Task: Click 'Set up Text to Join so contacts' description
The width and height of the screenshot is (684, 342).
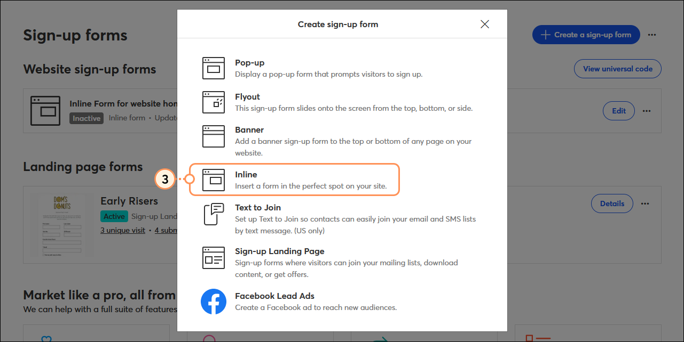Action: tap(355, 225)
